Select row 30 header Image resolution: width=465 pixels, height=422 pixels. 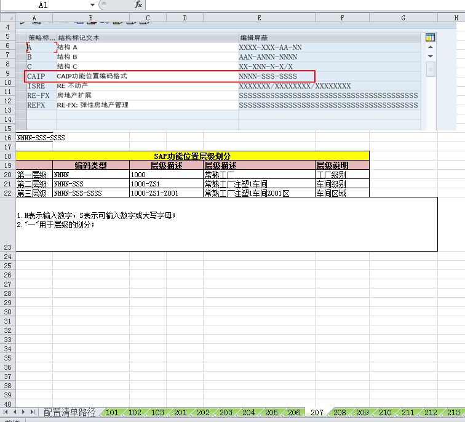point(8,312)
